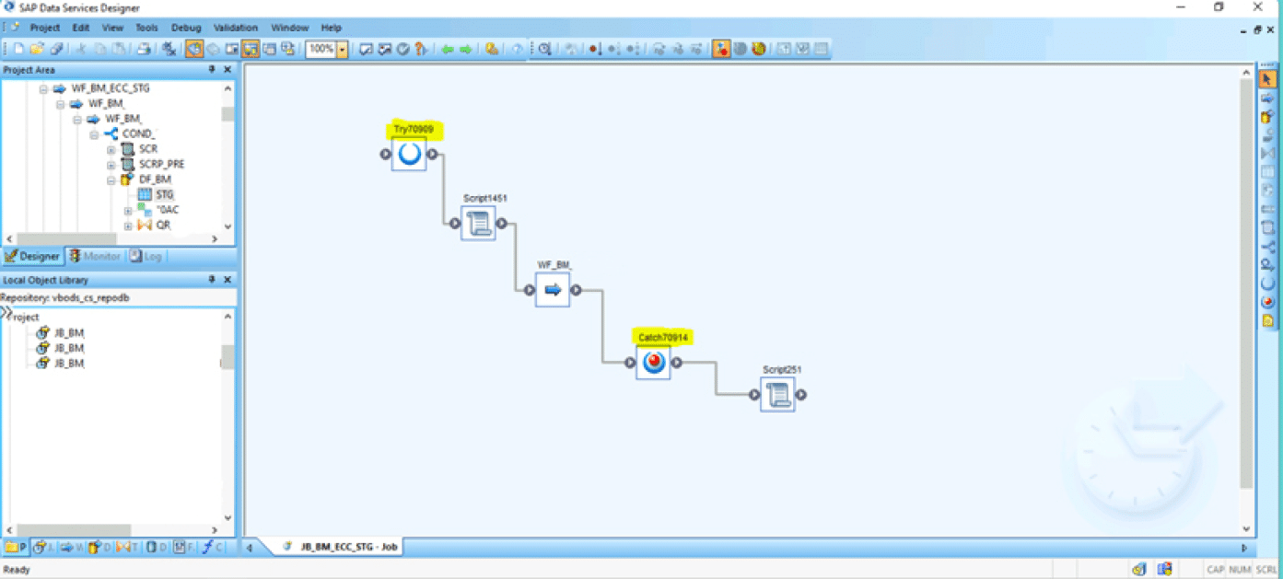Select the Script tool in palette
The width and height of the screenshot is (1283, 579).
pyautogui.click(x=1267, y=227)
